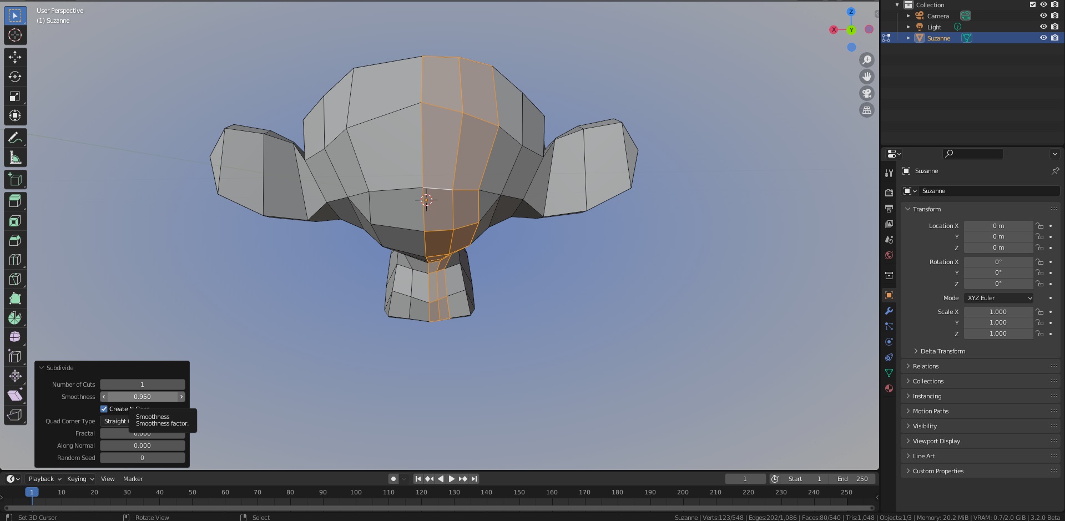Select the Measure tool
Image resolution: width=1065 pixels, height=521 pixels.
click(x=15, y=157)
